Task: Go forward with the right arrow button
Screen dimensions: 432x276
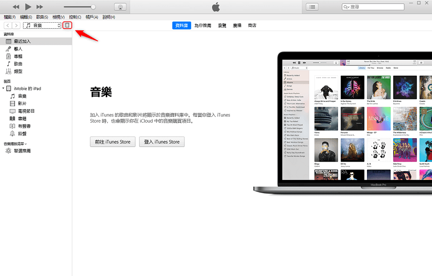Action: (x=16, y=25)
